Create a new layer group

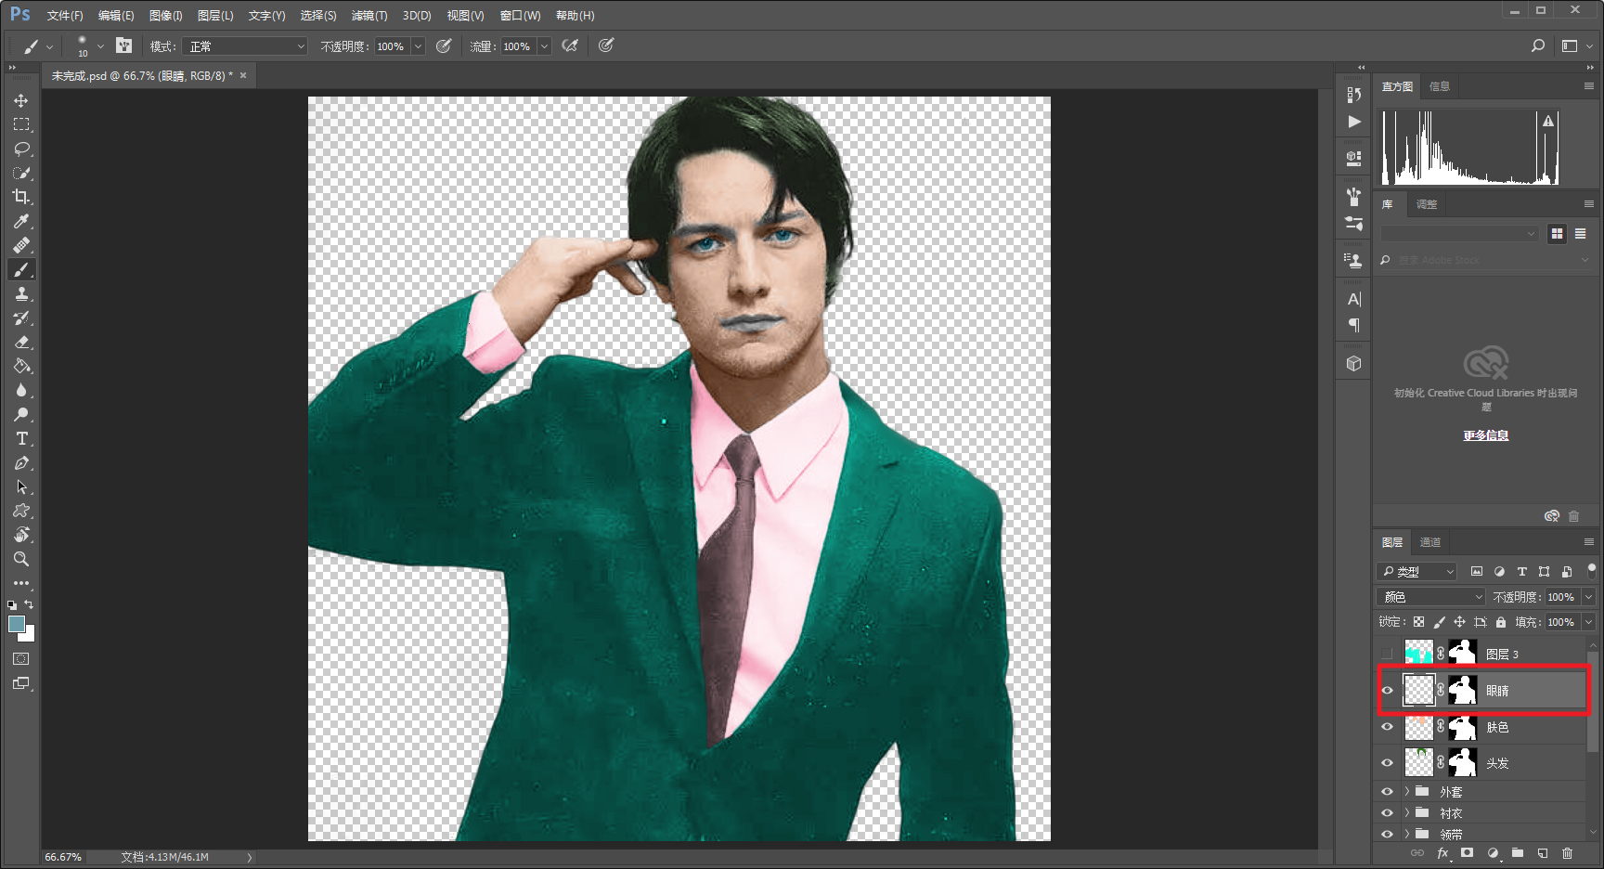point(1518,853)
